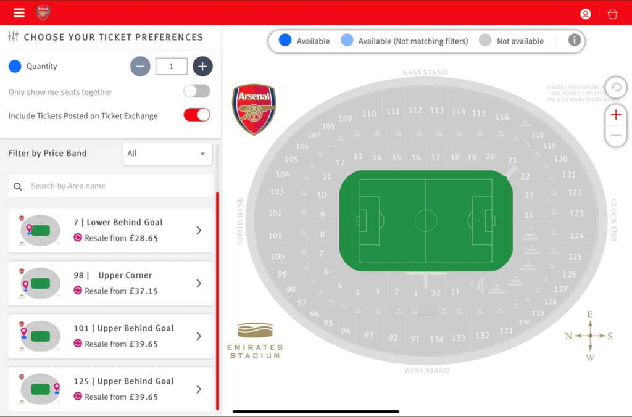The height and width of the screenshot is (417, 632).
Task: Select 101 Upper Behind Goal area
Action: click(110, 336)
